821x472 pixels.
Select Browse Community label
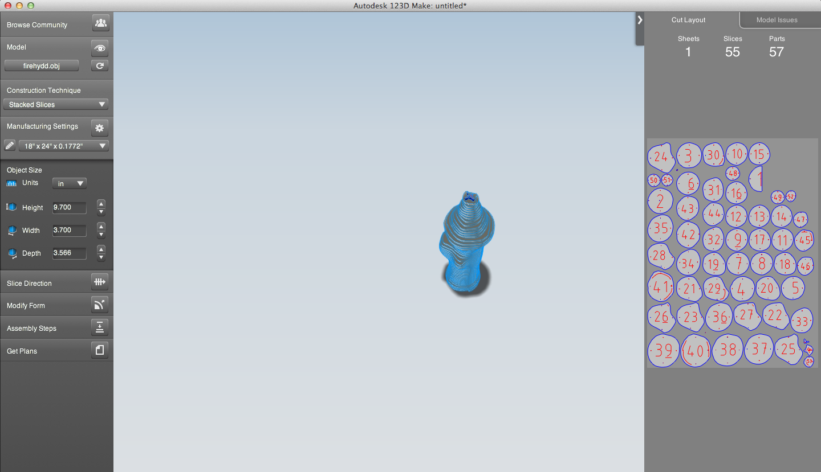point(37,25)
